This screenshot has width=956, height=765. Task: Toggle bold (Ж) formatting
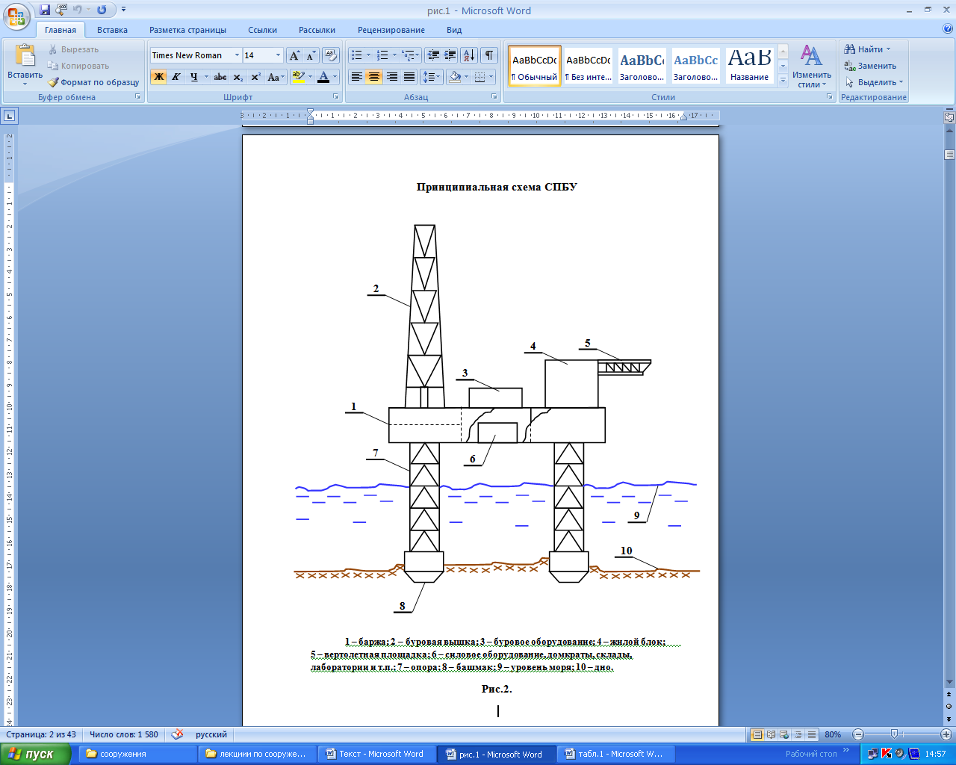[x=158, y=77]
